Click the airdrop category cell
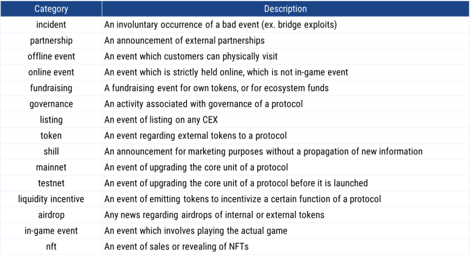Screen dimensions: 470x258 tap(51, 215)
